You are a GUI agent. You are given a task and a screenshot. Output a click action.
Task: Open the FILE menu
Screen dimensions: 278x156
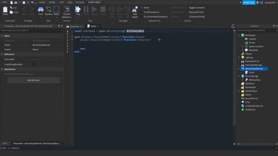click(x=4, y=2)
